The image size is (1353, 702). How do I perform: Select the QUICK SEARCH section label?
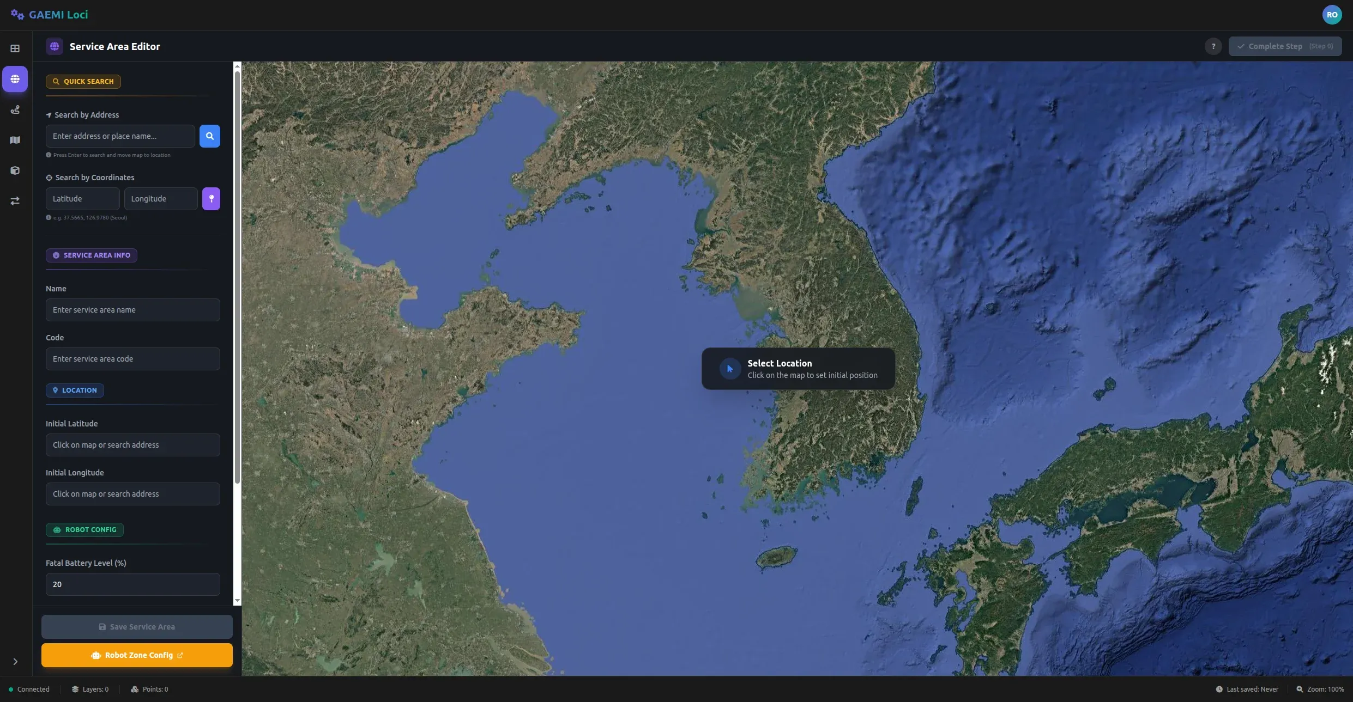point(83,81)
